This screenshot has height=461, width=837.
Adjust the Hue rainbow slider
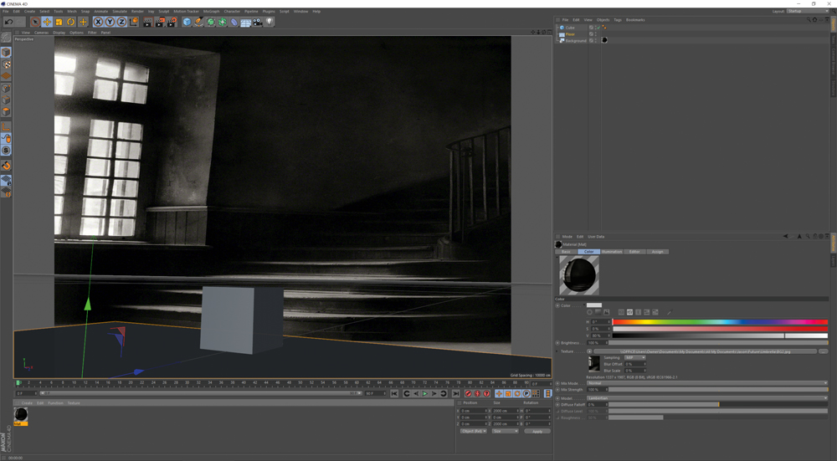coord(720,322)
